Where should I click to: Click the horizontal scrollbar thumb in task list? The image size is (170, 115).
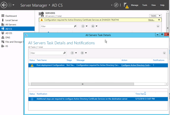click(x=83, y=84)
